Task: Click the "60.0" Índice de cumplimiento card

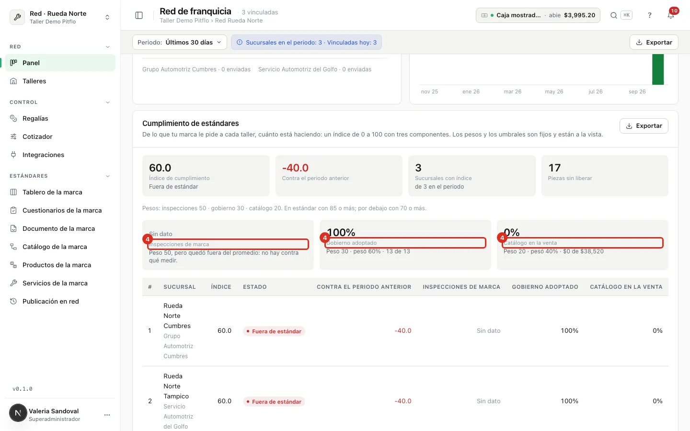Action: click(206, 176)
